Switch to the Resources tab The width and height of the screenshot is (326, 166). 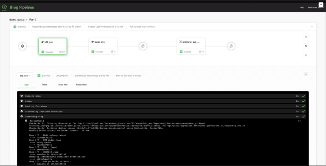81,85
